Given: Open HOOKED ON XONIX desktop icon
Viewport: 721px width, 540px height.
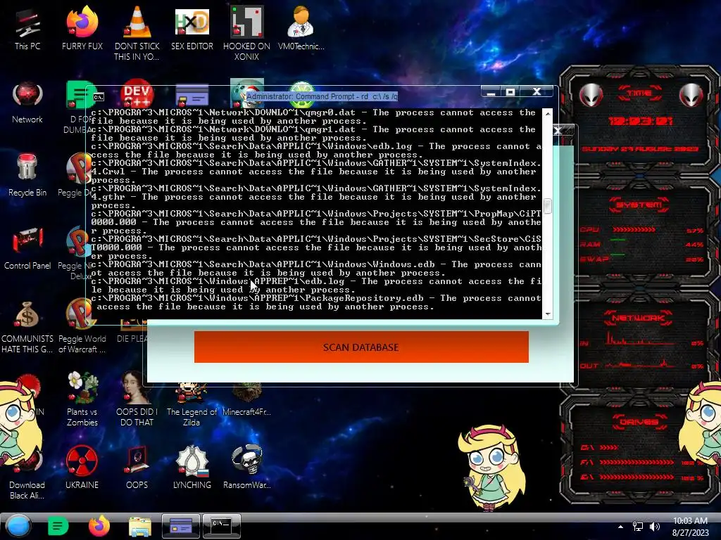Looking at the screenshot, I should pos(247,33).
